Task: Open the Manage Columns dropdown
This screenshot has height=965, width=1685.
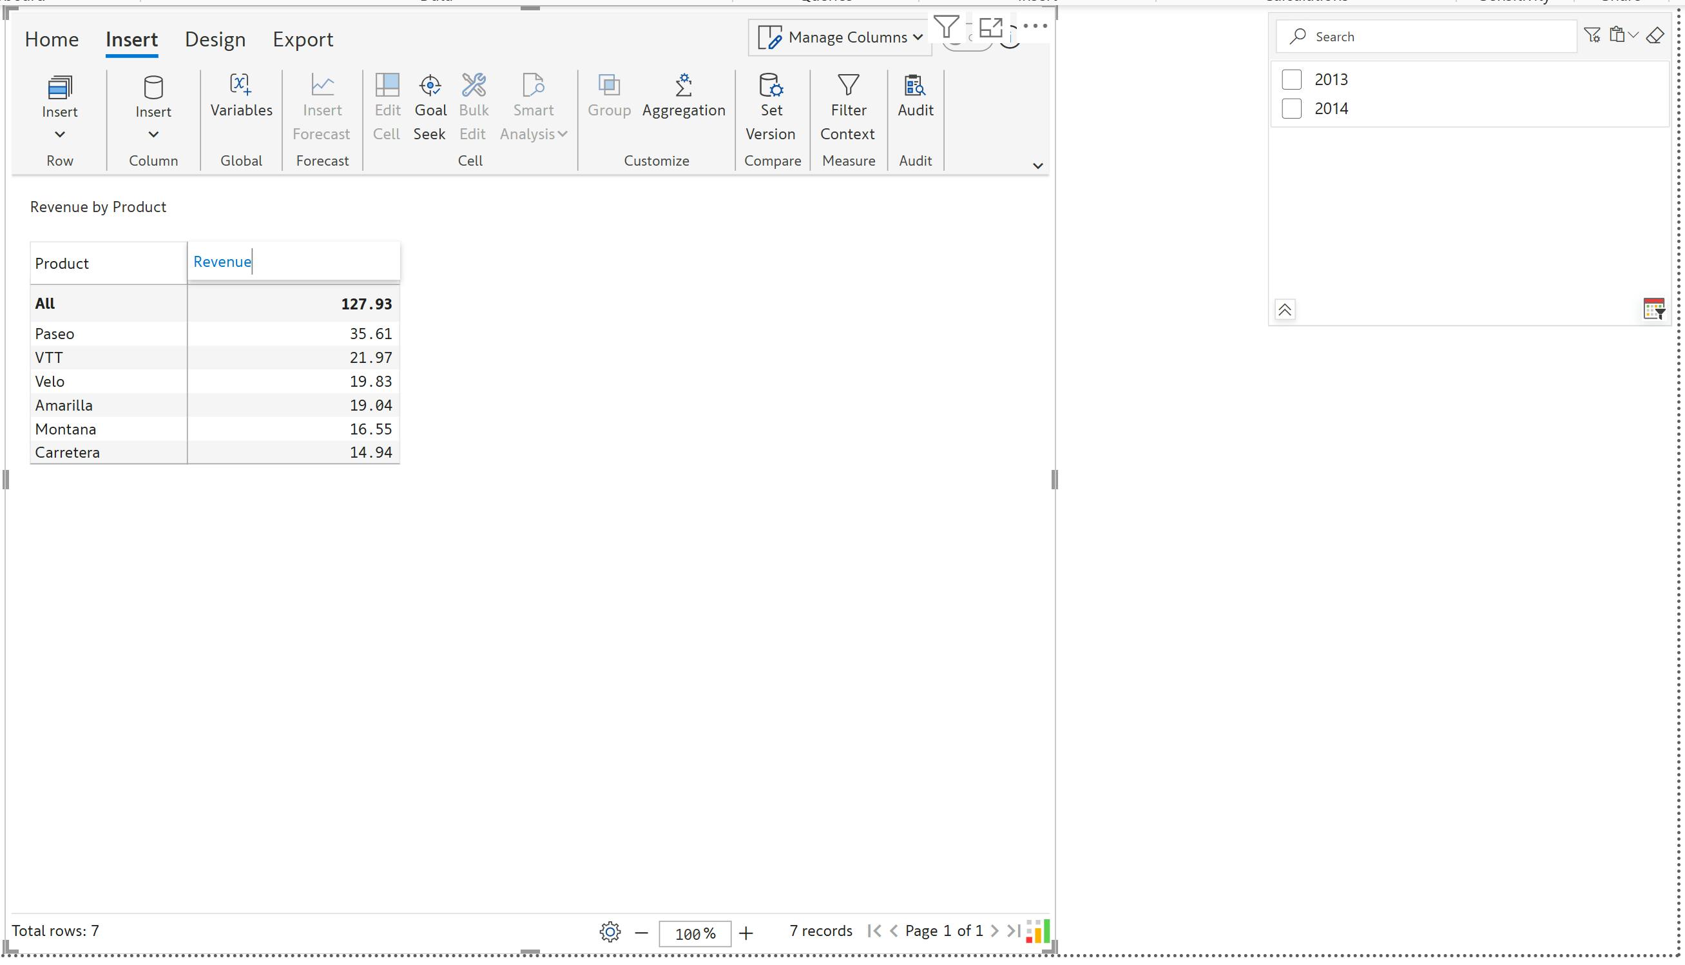Action: coord(840,37)
